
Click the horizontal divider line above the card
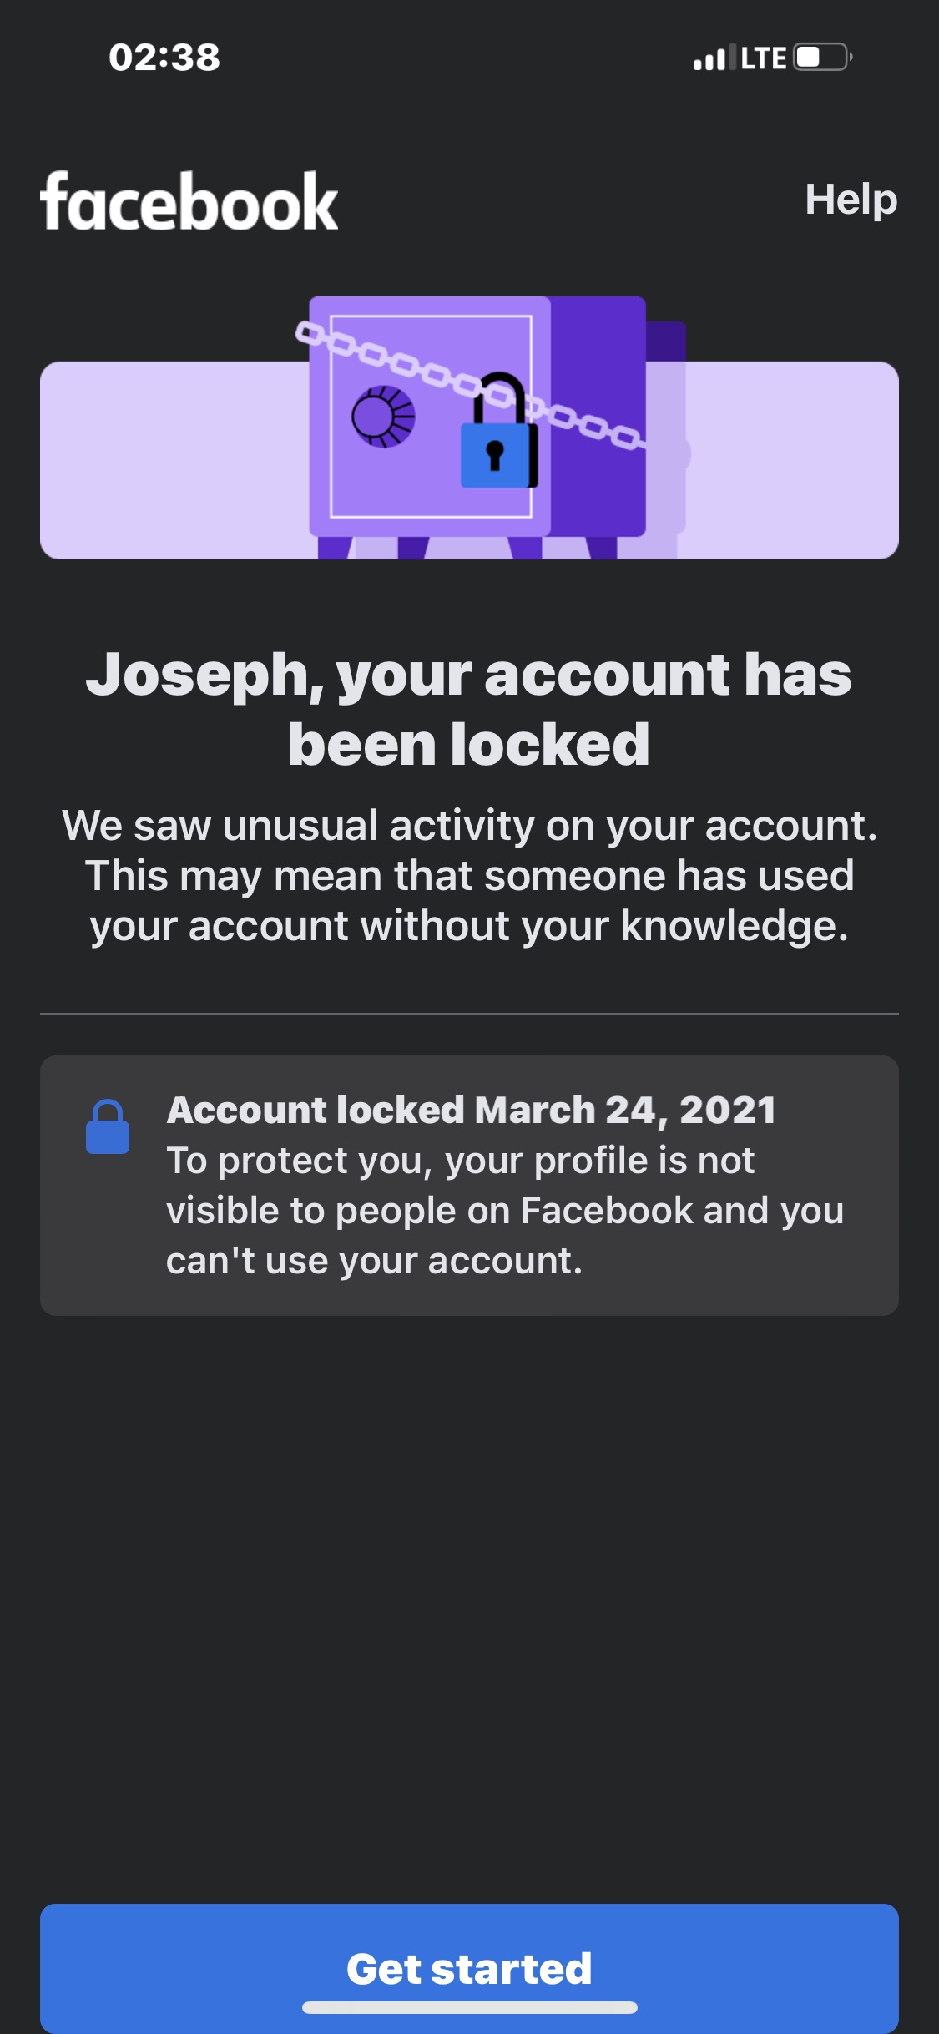(x=469, y=1014)
